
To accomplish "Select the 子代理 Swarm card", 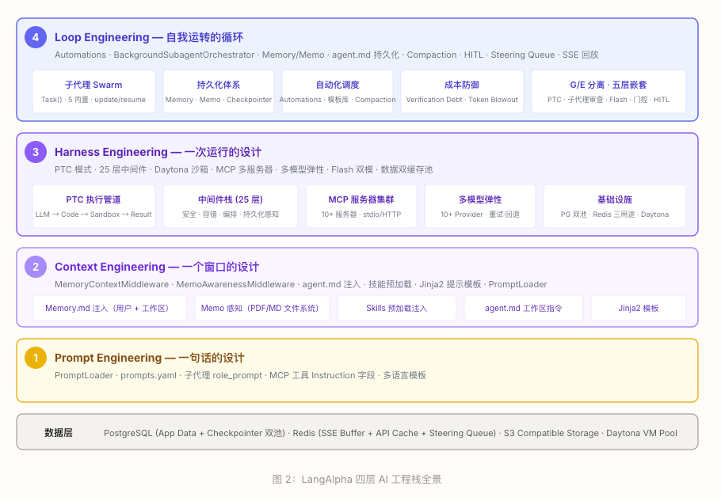I will tap(93, 91).
